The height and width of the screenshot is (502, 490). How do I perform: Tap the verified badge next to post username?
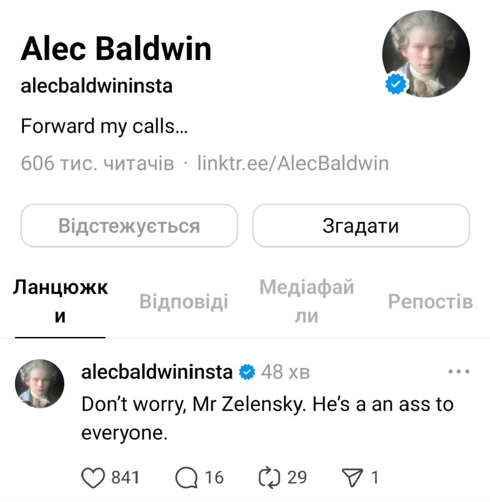coord(247,371)
